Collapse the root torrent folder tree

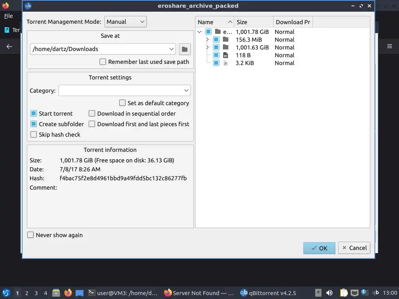coord(199,32)
